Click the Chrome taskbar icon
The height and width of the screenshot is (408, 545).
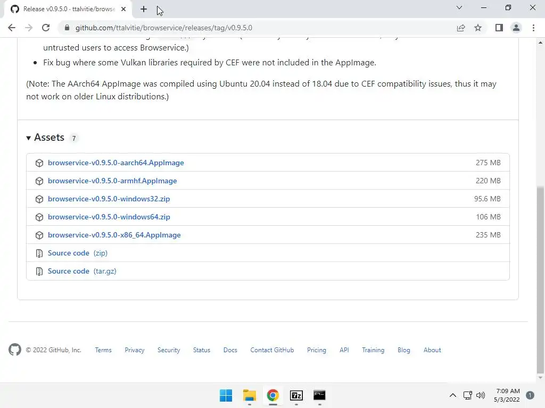pyautogui.click(x=273, y=395)
